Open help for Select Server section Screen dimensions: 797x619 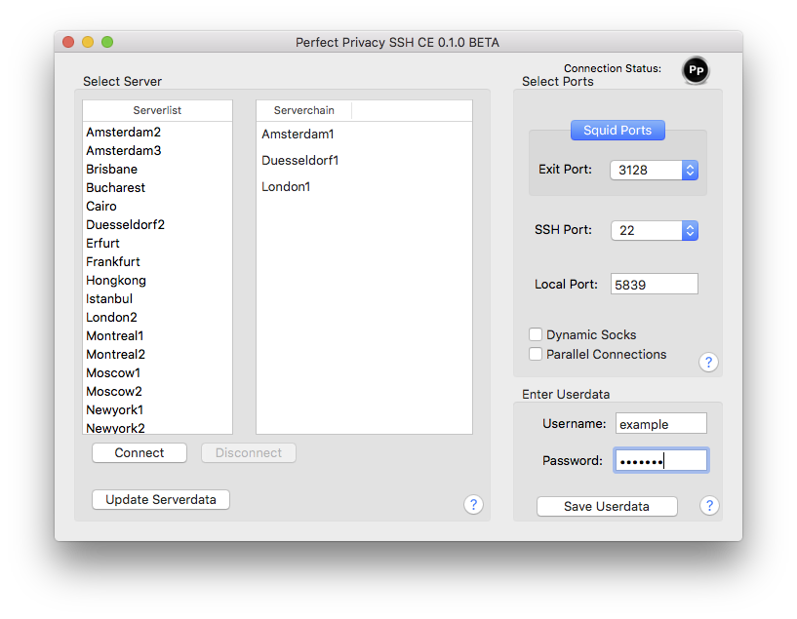click(473, 504)
